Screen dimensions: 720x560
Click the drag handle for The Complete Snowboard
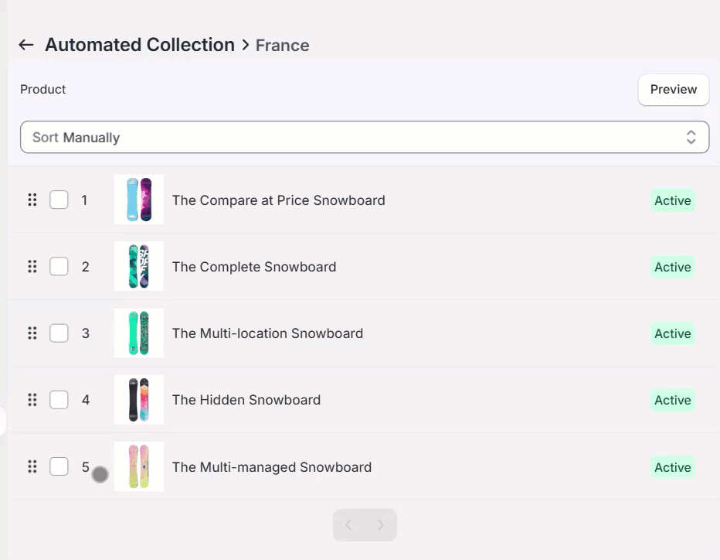(32, 266)
